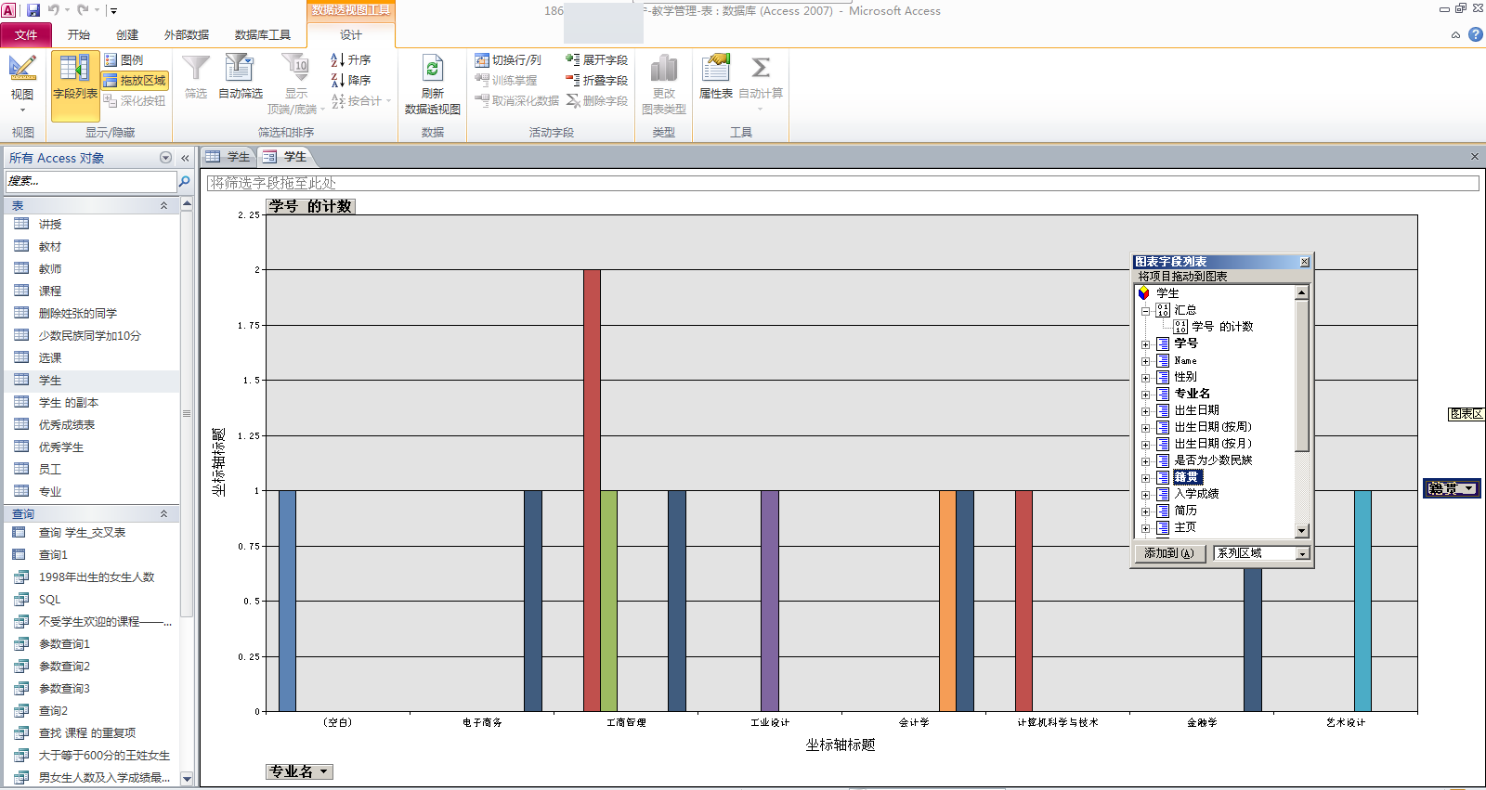Open the 优秀成绩表 table in navigation pane
1486x790 pixels.
pyautogui.click(x=66, y=425)
